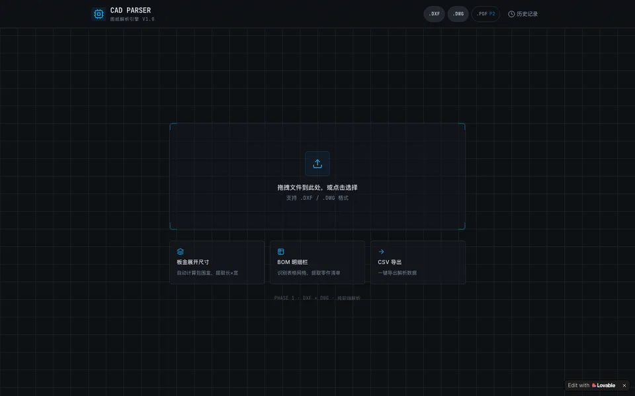The height and width of the screenshot is (396, 635).
Task: Dismiss the Edit with Lovable badge
Action: pyautogui.click(x=624, y=385)
